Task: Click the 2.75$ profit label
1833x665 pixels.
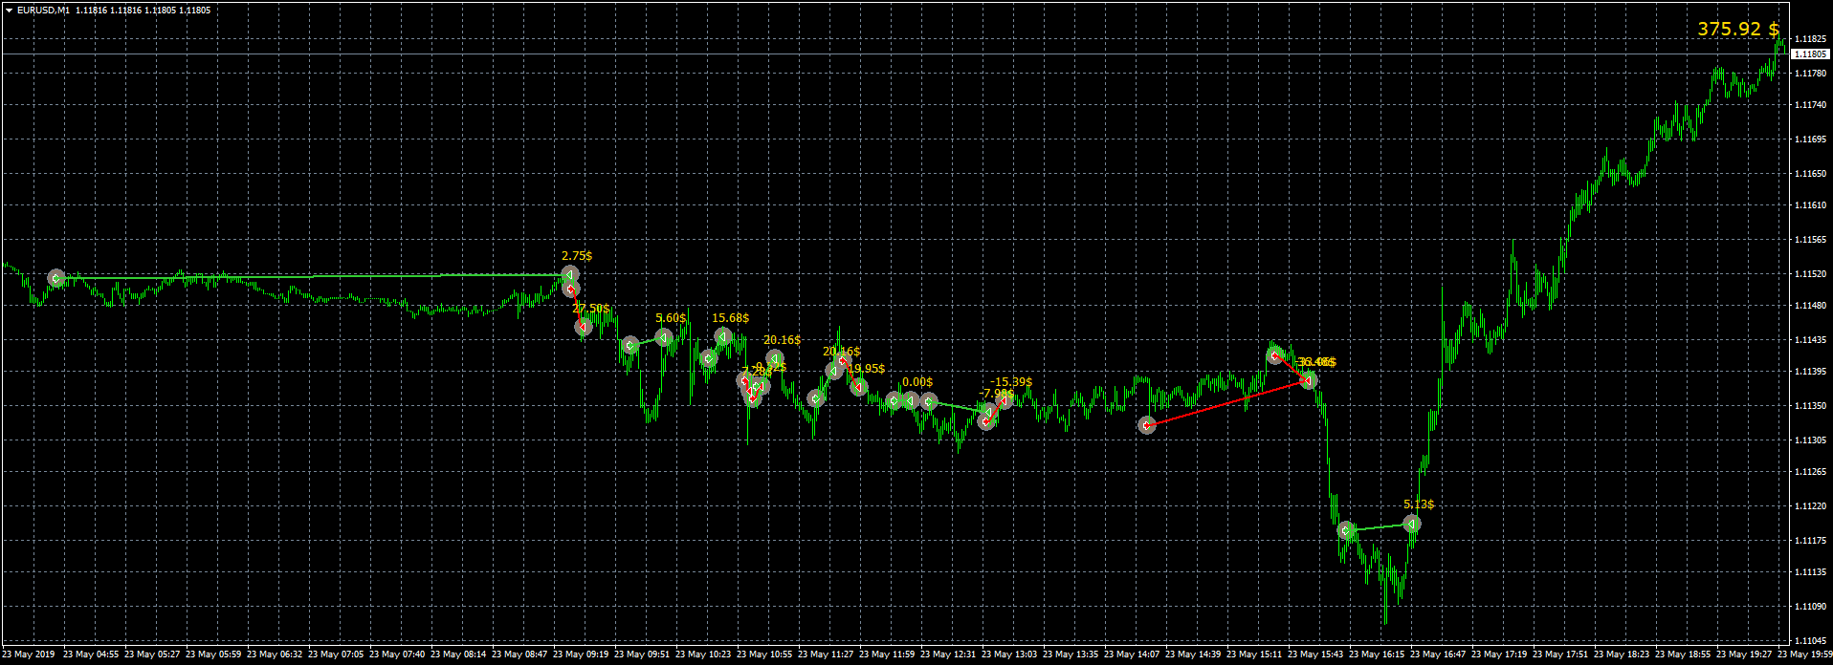Action: coord(577,256)
